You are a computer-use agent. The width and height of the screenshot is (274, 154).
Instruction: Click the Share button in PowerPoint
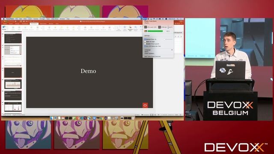tap(178, 24)
